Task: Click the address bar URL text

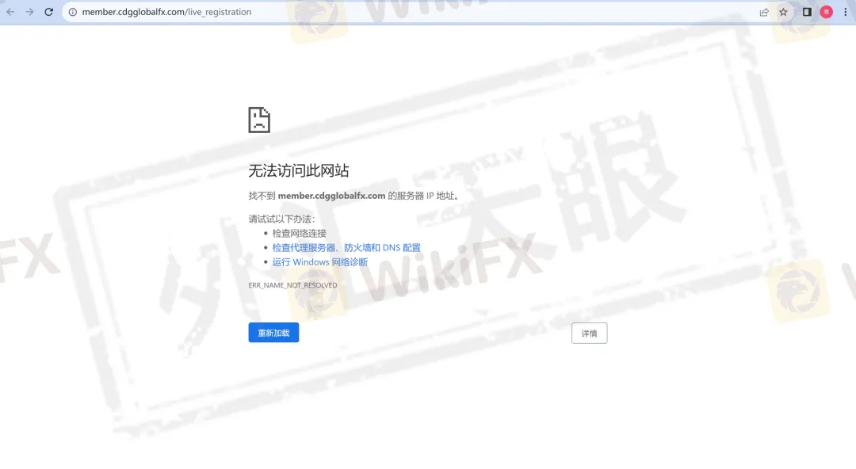Action: pyautogui.click(x=166, y=12)
